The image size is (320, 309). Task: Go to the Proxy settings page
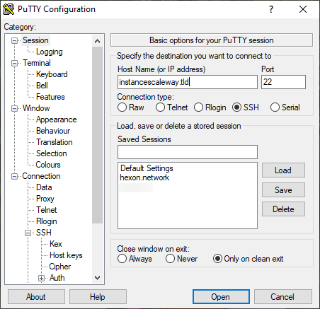(x=45, y=199)
